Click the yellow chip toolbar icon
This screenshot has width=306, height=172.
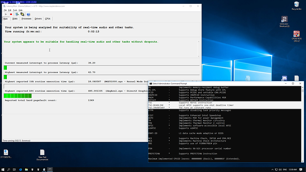(x=22, y=14)
